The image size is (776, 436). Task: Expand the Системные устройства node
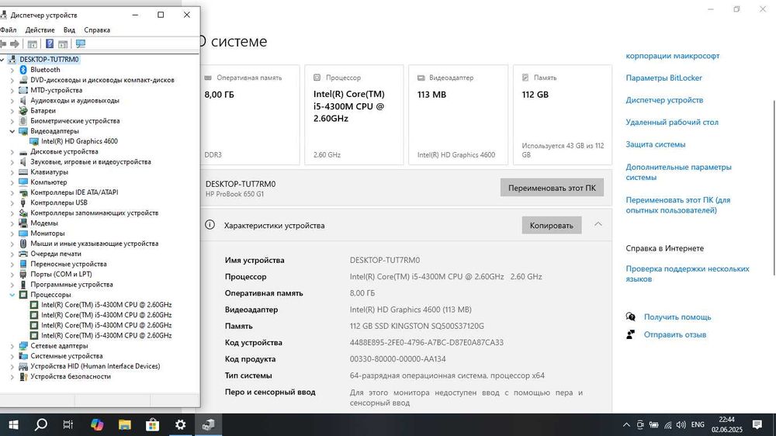[12, 356]
